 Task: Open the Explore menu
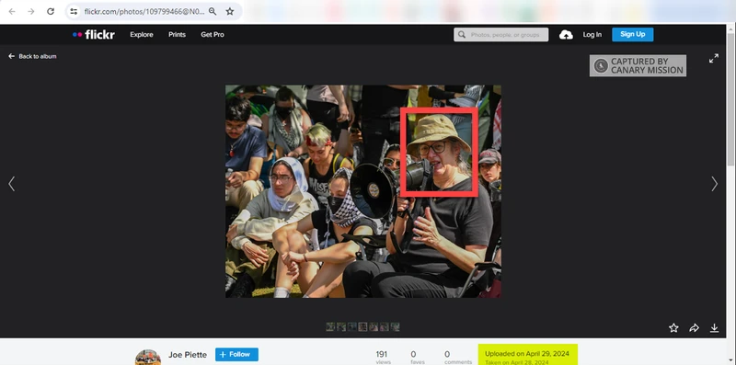click(142, 35)
